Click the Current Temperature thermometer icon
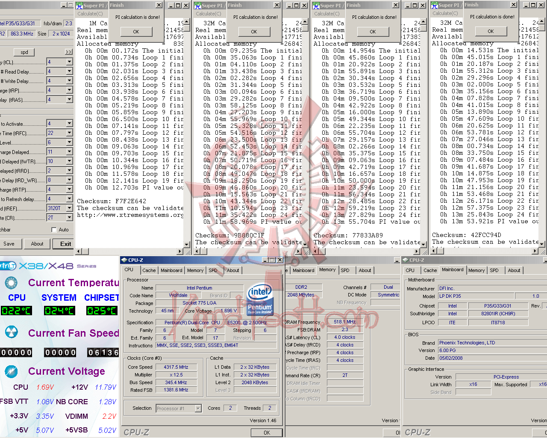 [x=11, y=283]
